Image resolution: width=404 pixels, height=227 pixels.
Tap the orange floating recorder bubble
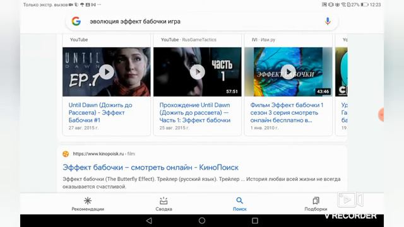(381, 115)
